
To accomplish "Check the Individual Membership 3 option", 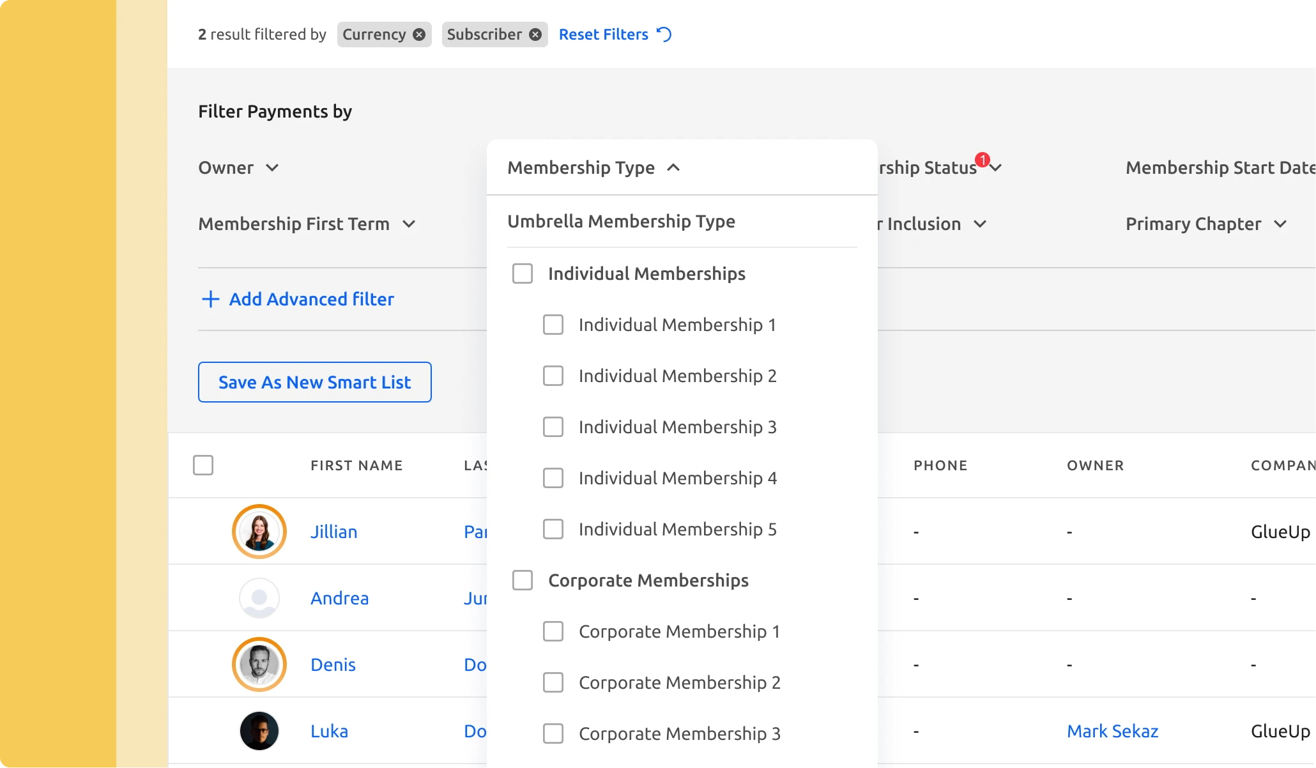I will point(553,427).
